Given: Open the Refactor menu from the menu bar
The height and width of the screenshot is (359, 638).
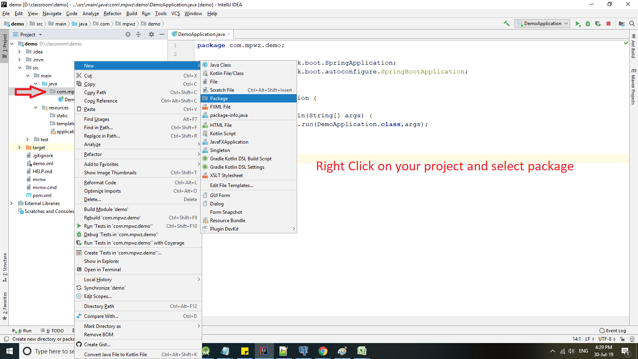Looking at the screenshot, I should (112, 13).
